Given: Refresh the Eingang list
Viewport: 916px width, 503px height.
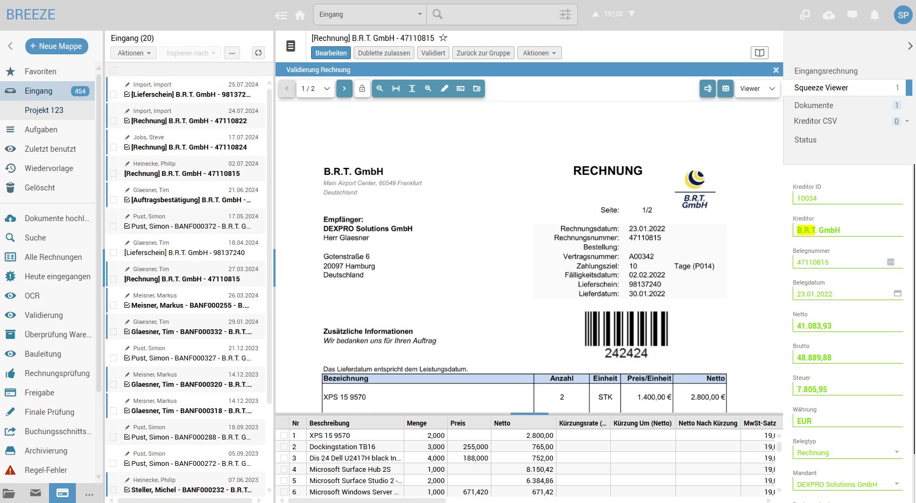Looking at the screenshot, I should [x=258, y=53].
